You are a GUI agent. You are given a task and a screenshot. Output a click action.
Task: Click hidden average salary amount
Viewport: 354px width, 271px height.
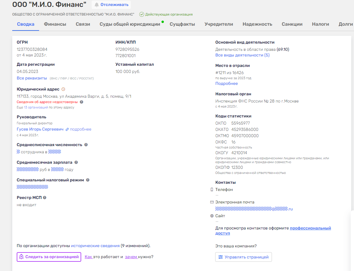[x=27, y=169]
